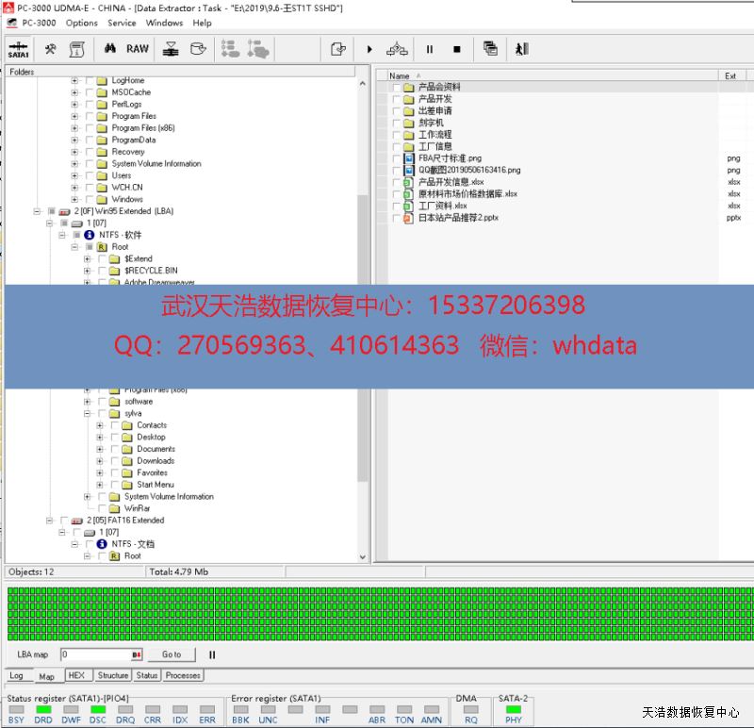Click into the LBA map input field
The height and width of the screenshot is (728, 754).
click(94, 654)
